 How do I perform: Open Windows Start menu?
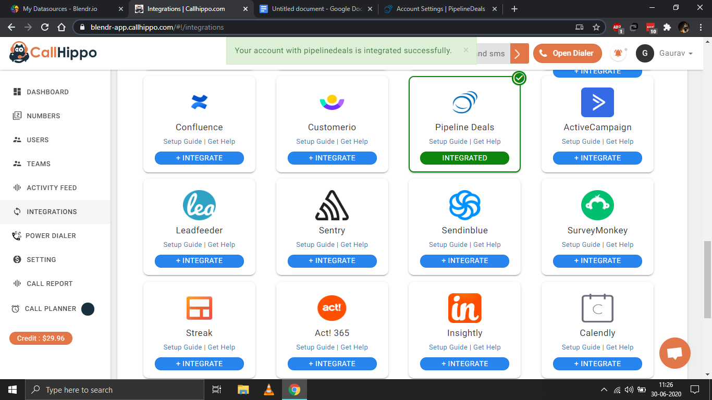pos(12,390)
